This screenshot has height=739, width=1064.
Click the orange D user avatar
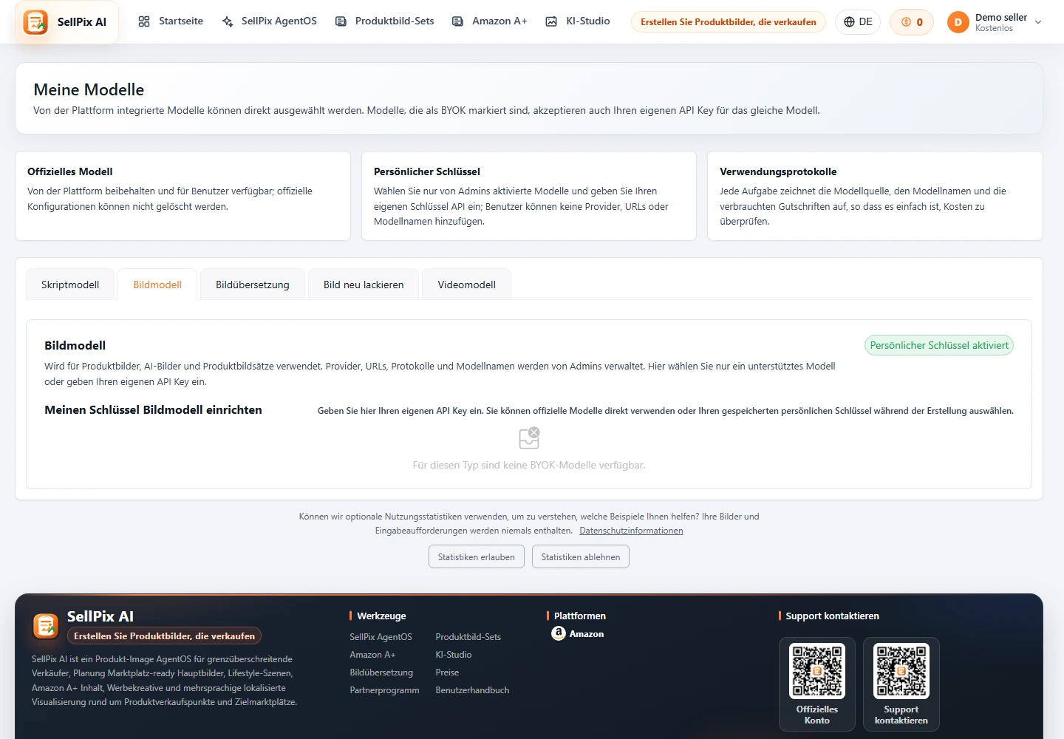[x=958, y=22]
